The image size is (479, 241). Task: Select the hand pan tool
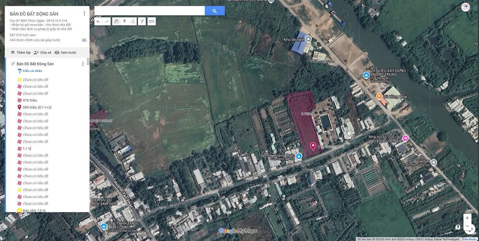(116, 21)
